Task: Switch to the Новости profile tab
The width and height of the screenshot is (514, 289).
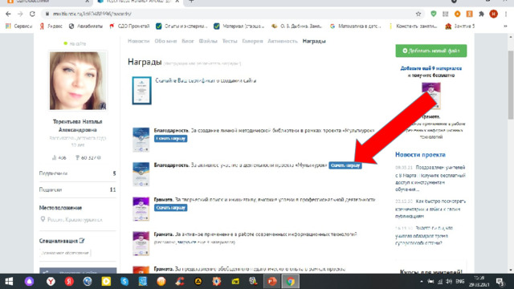Action: (x=138, y=41)
